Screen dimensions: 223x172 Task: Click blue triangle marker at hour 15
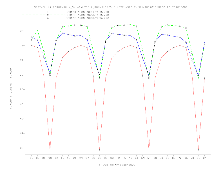(62, 33)
